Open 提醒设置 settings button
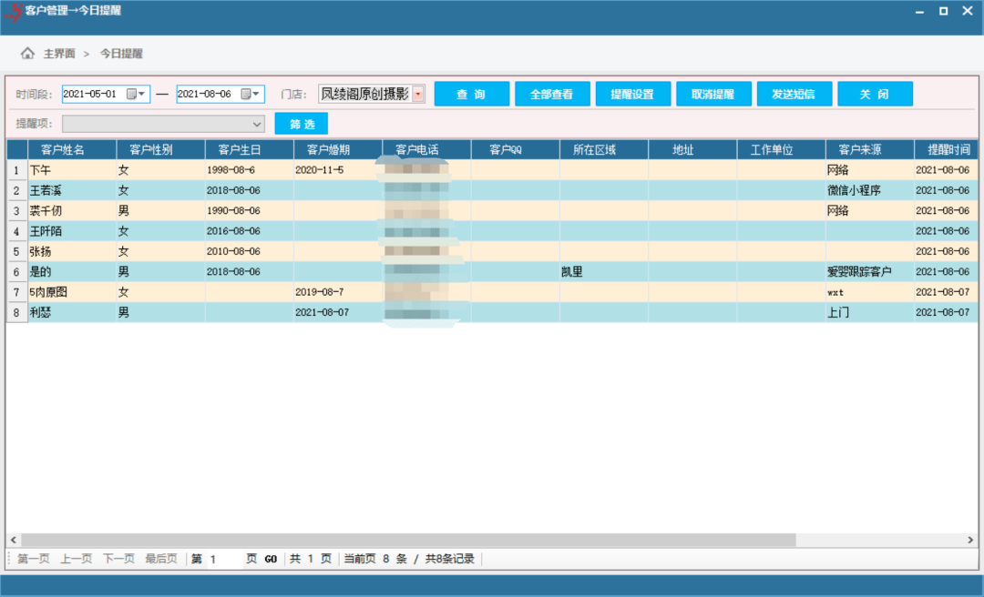This screenshot has height=597, width=984. point(633,94)
